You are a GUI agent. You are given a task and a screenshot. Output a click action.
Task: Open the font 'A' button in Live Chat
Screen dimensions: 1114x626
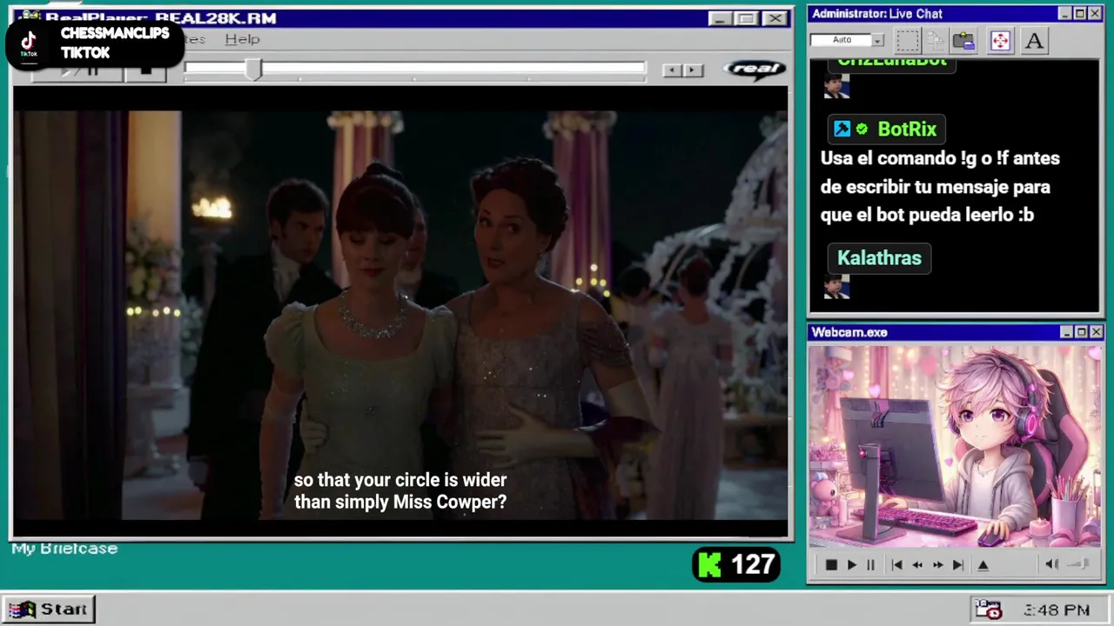(1034, 40)
